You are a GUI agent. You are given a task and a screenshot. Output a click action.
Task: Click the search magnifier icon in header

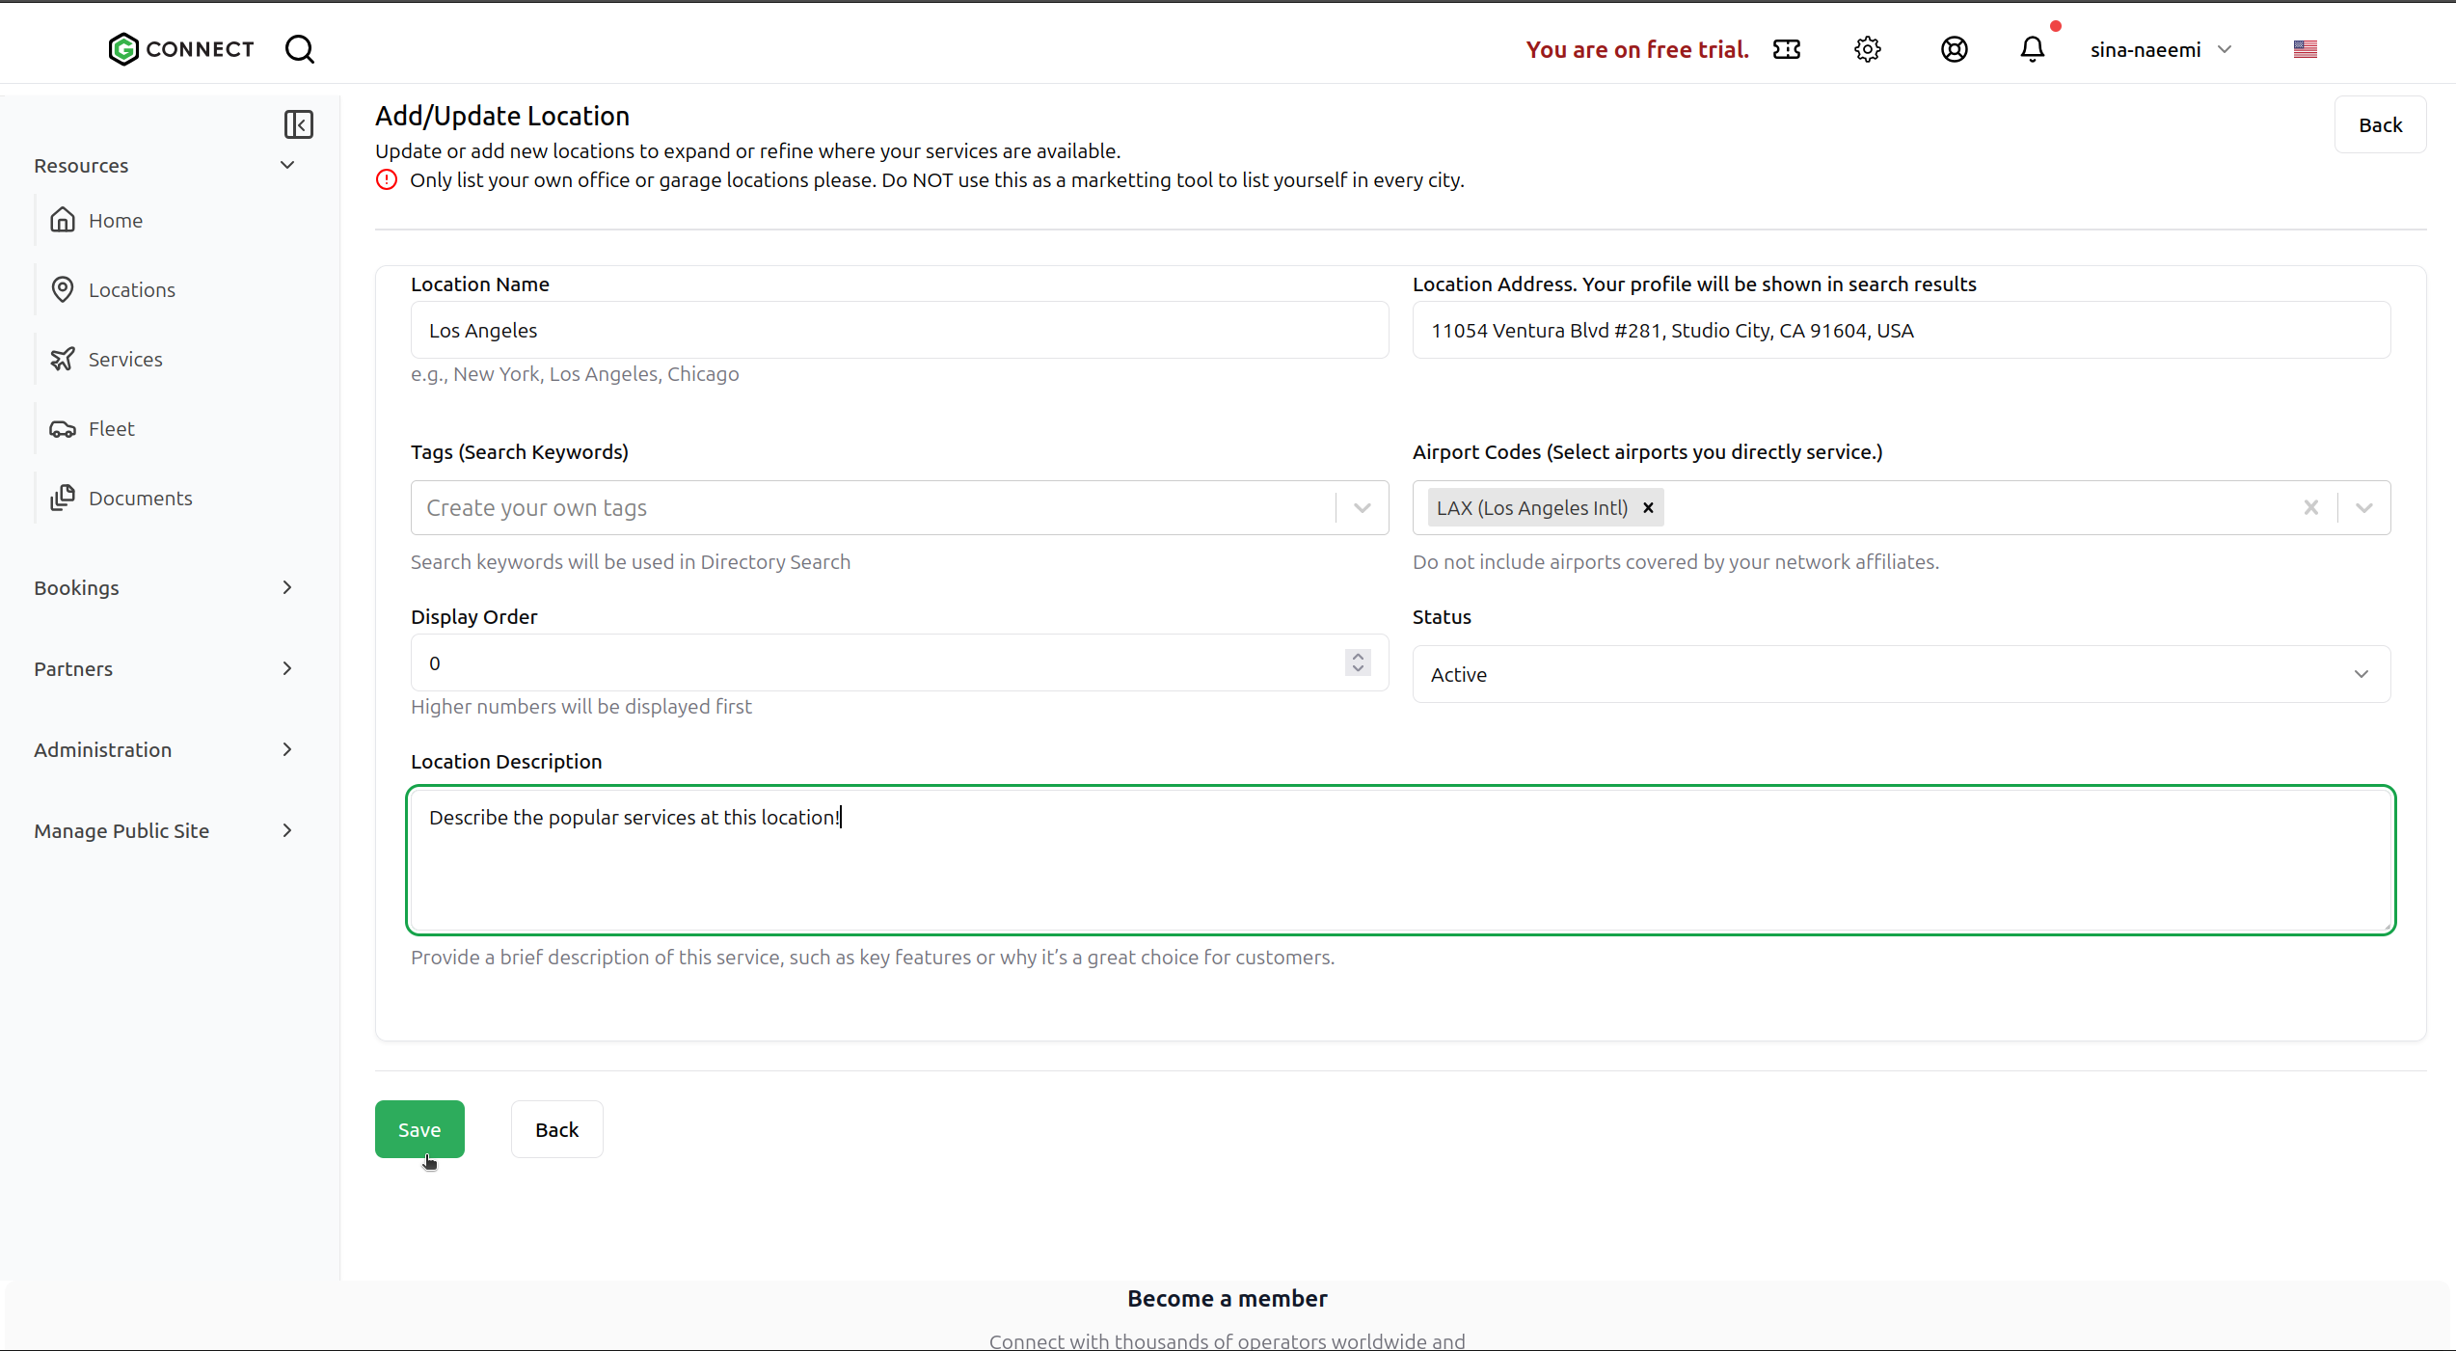point(300,49)
